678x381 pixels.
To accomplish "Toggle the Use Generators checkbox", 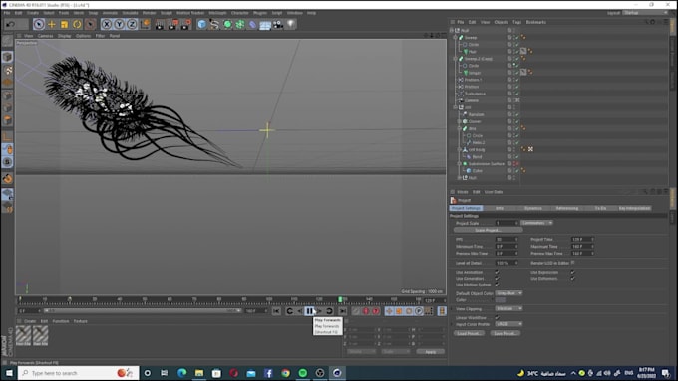I will 497,279.
